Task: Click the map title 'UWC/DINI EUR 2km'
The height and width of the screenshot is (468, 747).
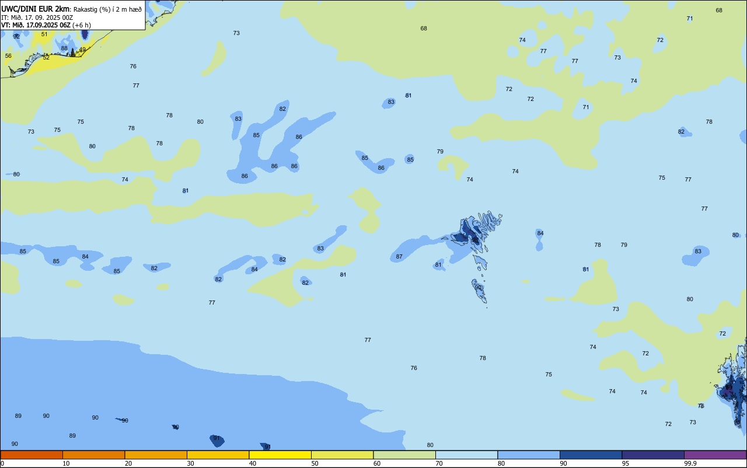Action: point(35,9)
